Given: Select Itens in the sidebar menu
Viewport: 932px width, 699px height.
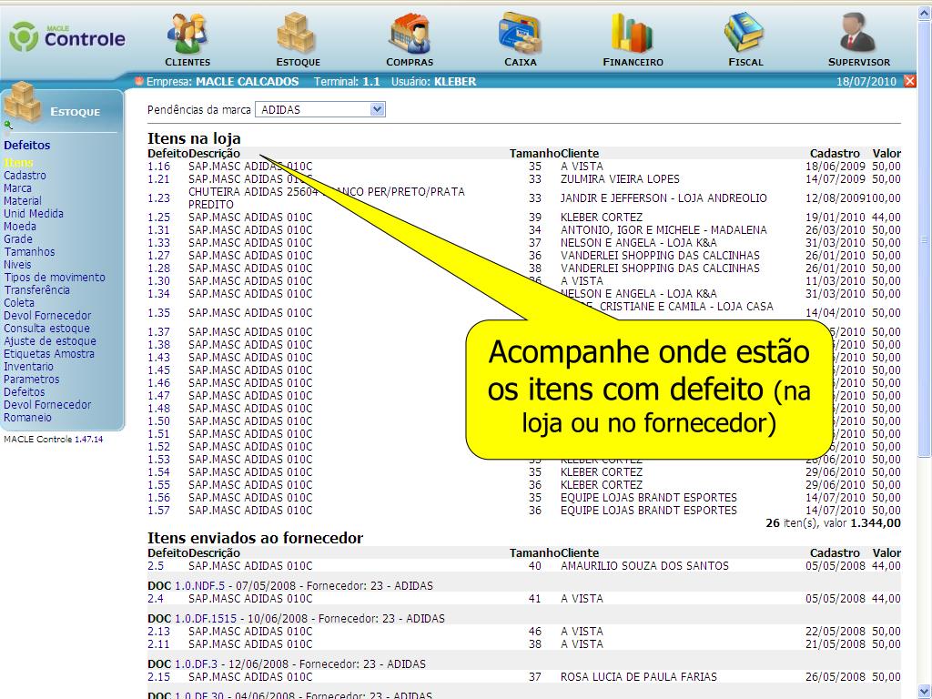Looking at the screenshot, I should (x=18, y=163).
